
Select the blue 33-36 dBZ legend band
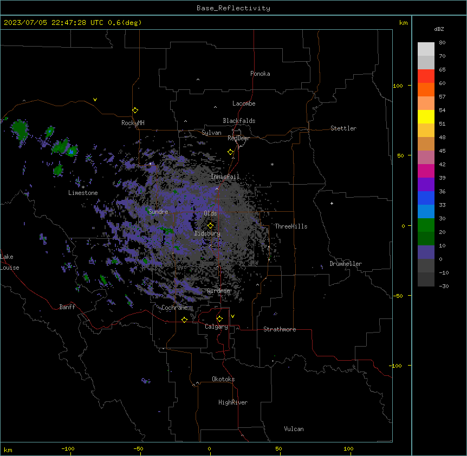[x=426, y=198]
